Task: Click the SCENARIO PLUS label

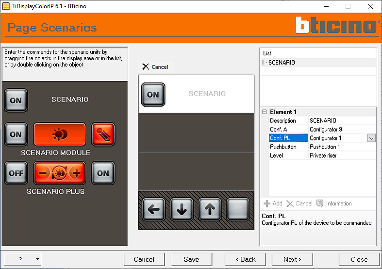Action: 56,191
